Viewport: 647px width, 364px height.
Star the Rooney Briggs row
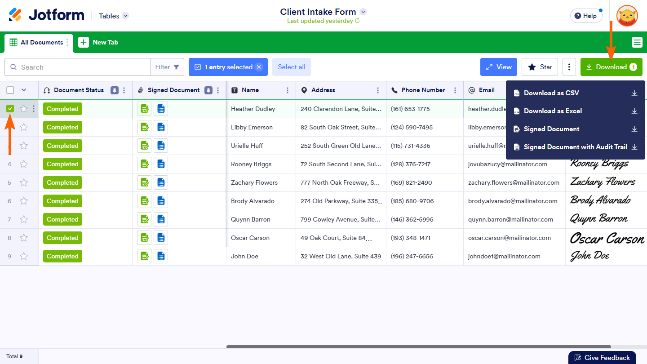pos(24,164)
